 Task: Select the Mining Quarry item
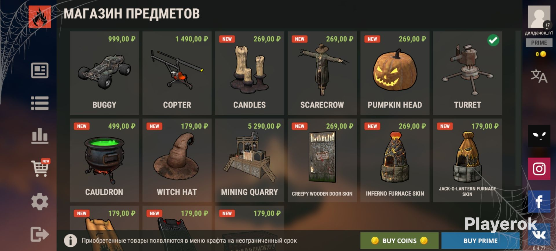[x=250, y=160]
